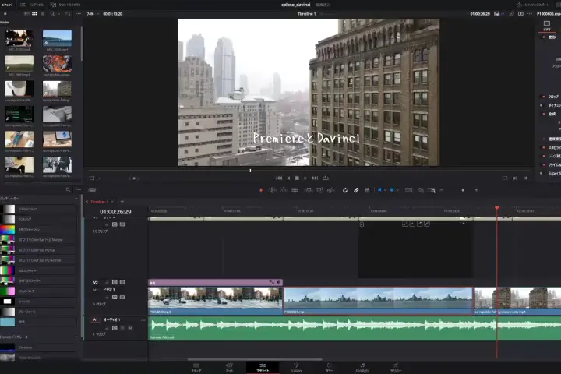Screen dimensions: 561x374
Task: Add a blue flag to clip
Action: point(379,190)
